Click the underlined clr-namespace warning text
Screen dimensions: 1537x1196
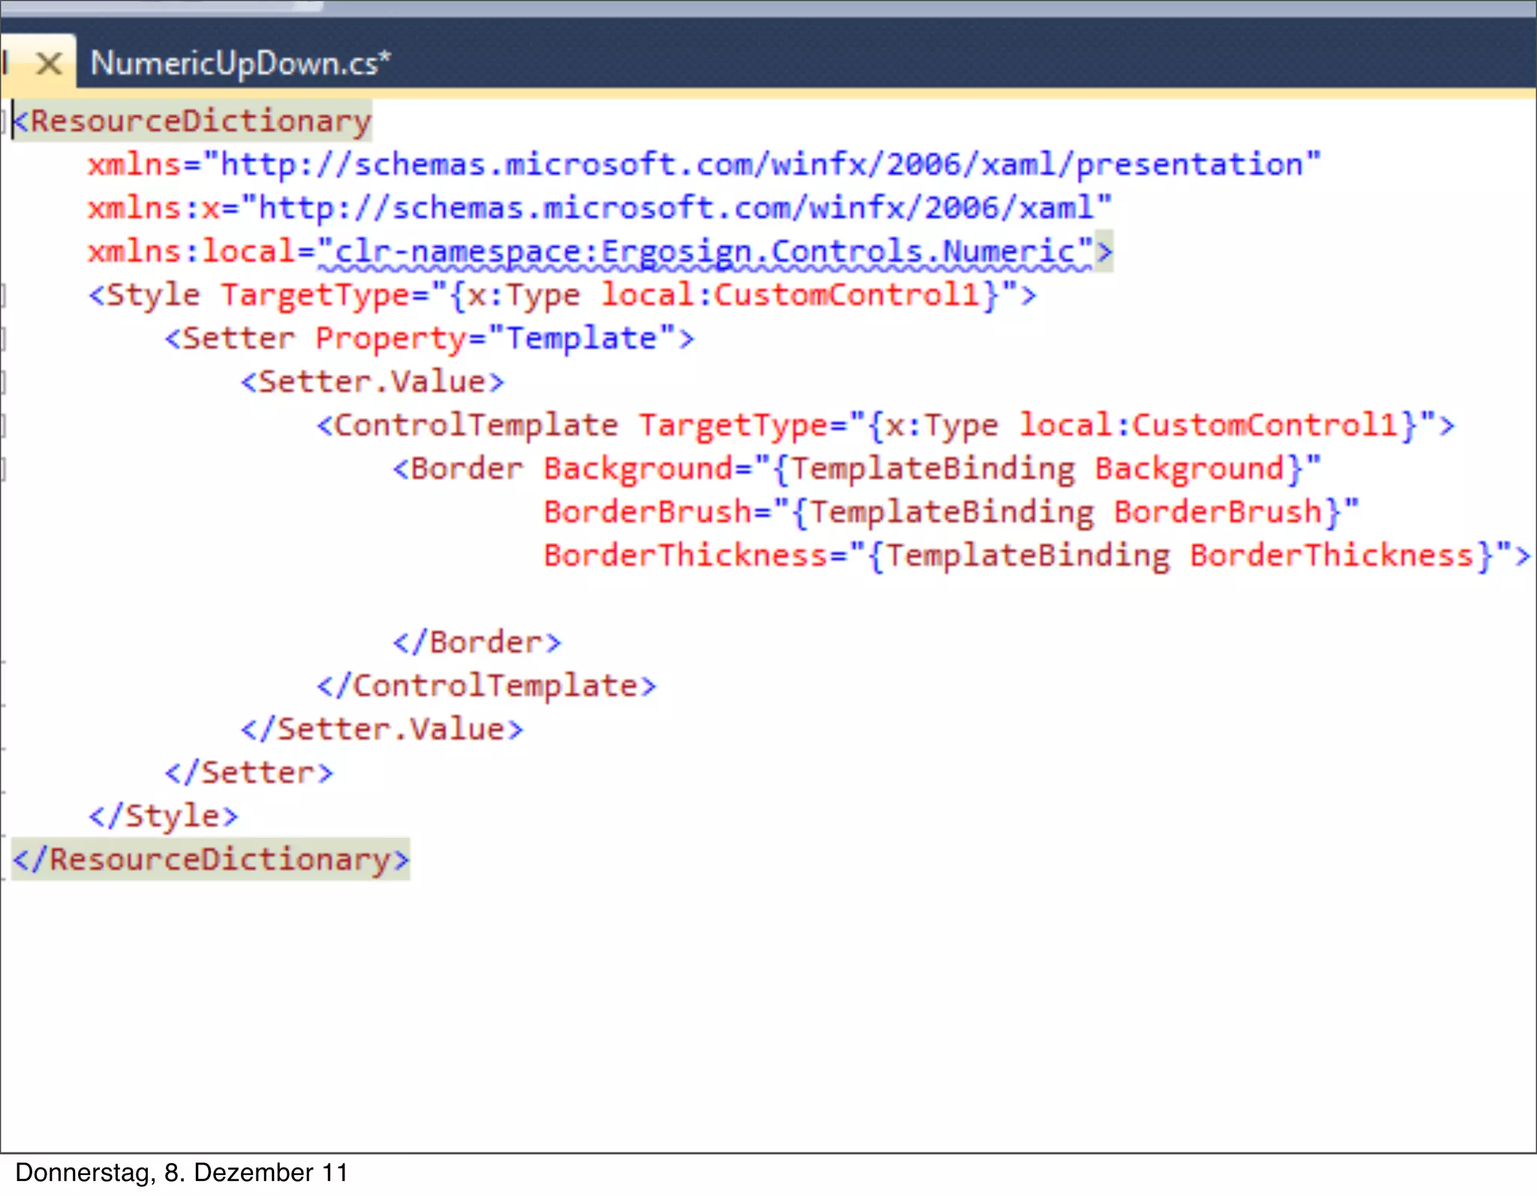(705, 252)
